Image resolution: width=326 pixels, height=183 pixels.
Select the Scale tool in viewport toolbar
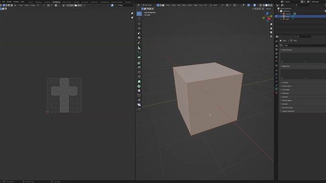point(139,33)
